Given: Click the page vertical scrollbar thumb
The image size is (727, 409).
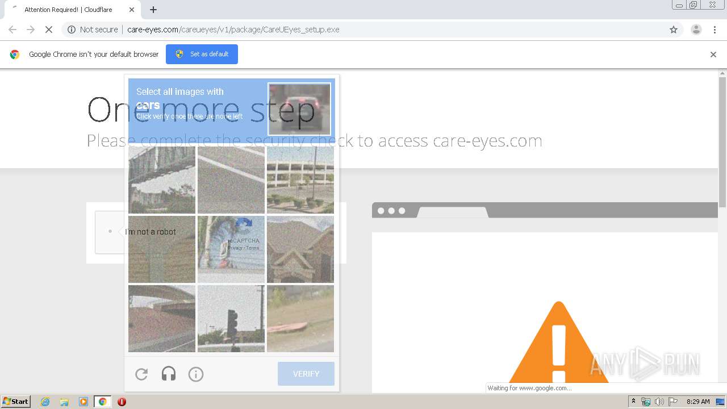Looking at the screenshot, I should pyautogui.click(x=722, y=142).
